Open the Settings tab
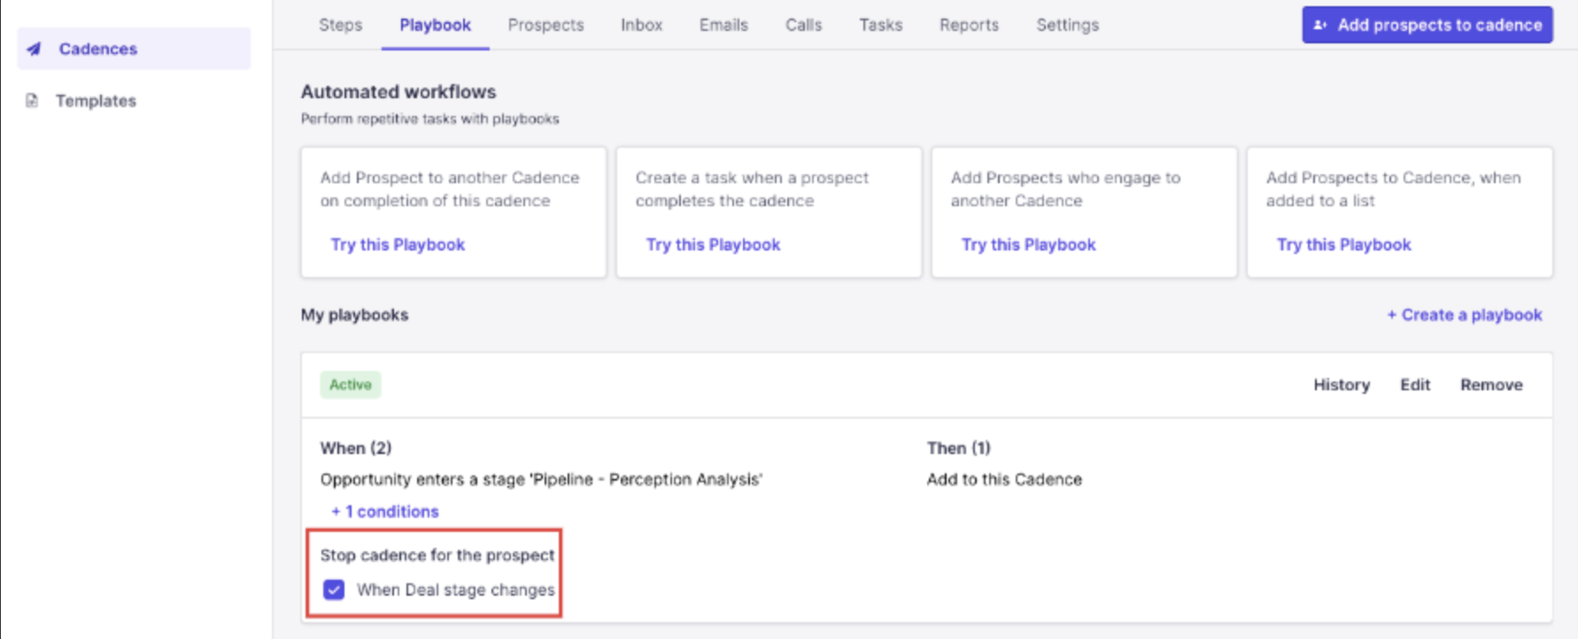The width and height of the screenshot is (1578, 639). [x=1067, y=25]
